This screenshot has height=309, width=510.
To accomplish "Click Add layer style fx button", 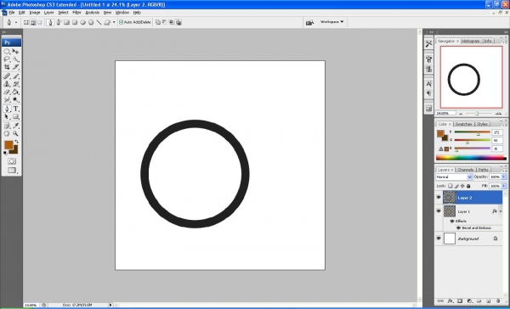I will point(450,301).
